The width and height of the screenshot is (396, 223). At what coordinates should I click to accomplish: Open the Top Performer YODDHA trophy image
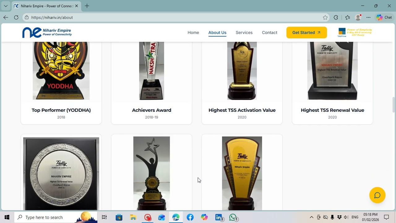(x=61, y=71)
